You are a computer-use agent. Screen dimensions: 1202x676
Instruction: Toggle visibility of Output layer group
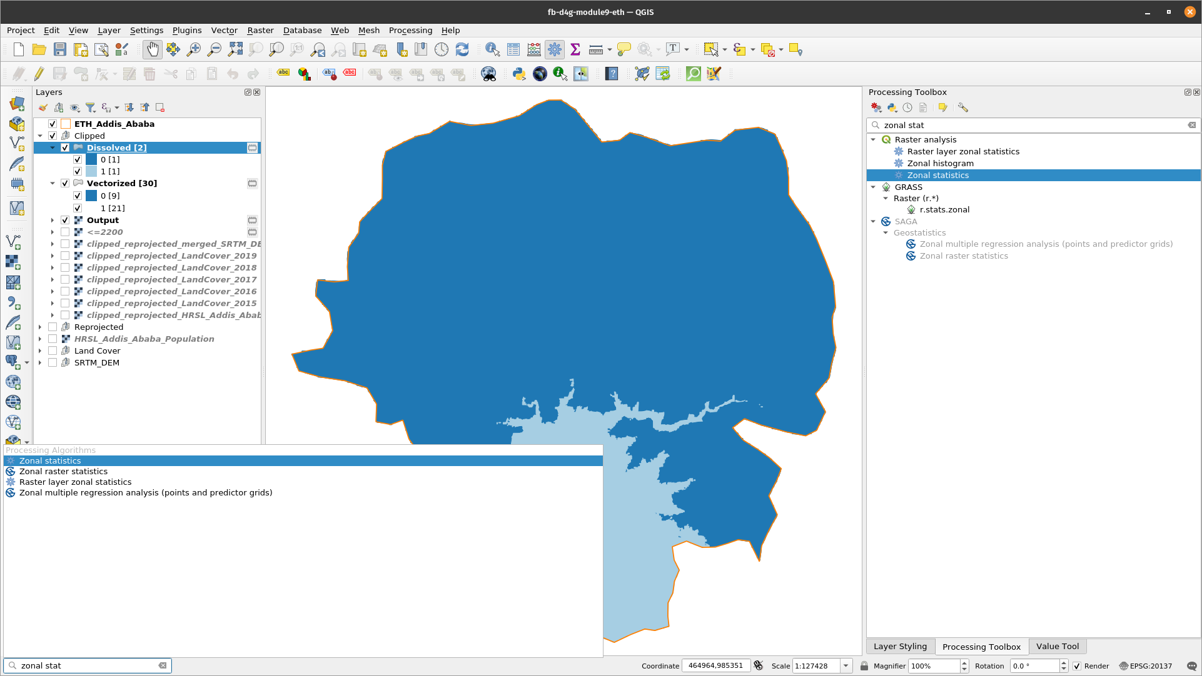click(x=65, y=220)
